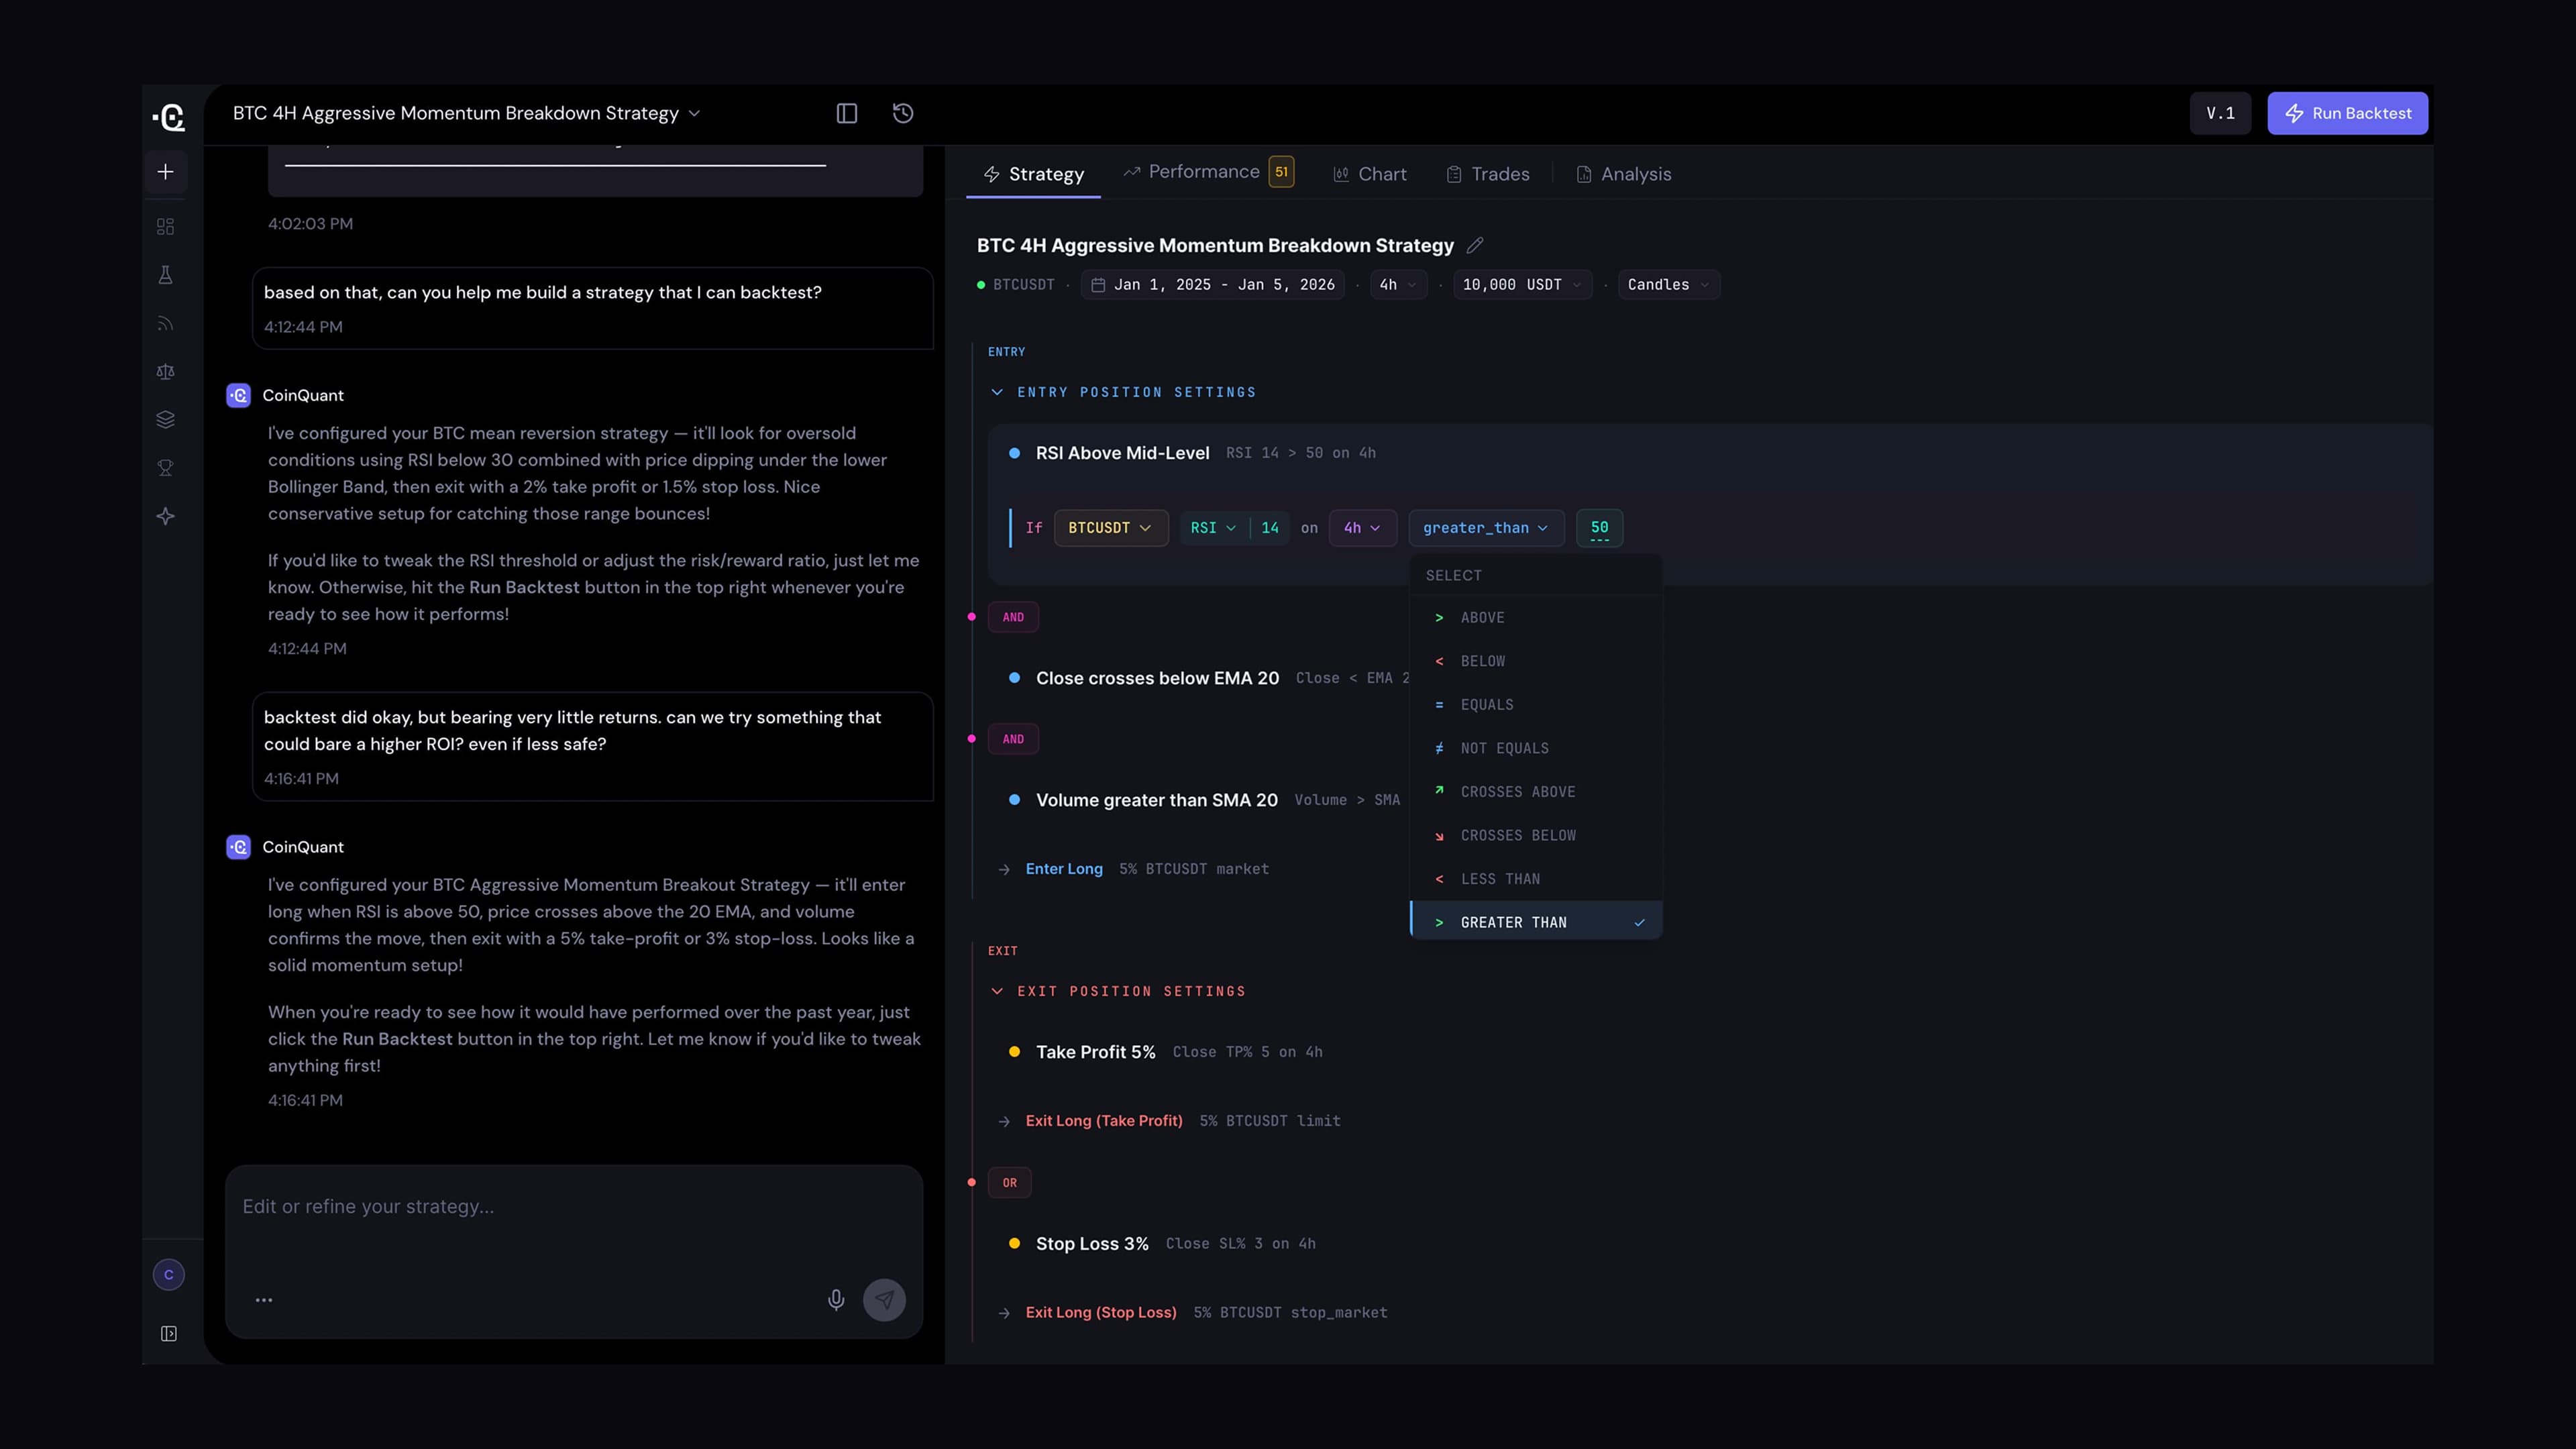Select CROSSES ABOVE from operator menu
The height and width of the screenshot is (1449, 2576).
pyautogui.click(x=1536, y=792)
